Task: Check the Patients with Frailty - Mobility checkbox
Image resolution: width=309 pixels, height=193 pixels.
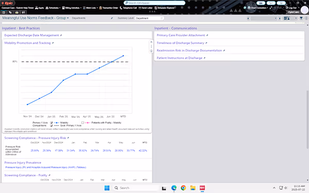Action: tap(82, 122)
